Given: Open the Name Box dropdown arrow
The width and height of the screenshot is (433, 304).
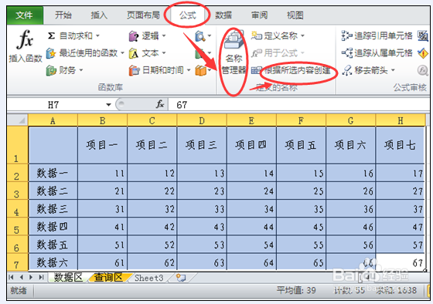Looking at the screenshot, I should point(108,105).
